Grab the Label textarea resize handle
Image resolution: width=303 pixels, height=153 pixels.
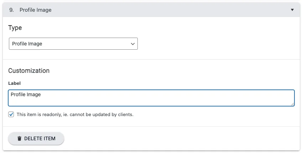click(x=292, y=104)
